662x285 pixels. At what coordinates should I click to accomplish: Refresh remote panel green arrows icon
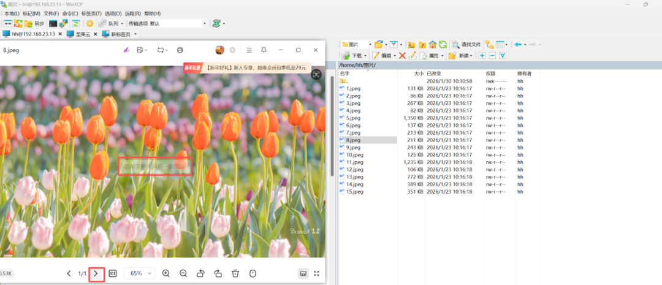(x=443, y=44)
